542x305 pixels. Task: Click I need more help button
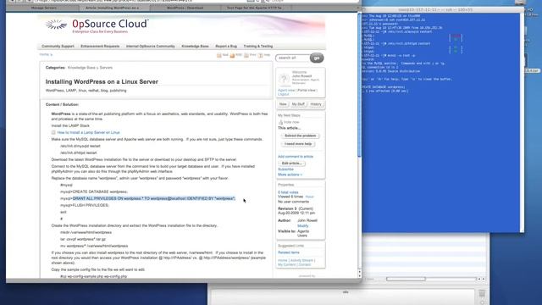298,144
